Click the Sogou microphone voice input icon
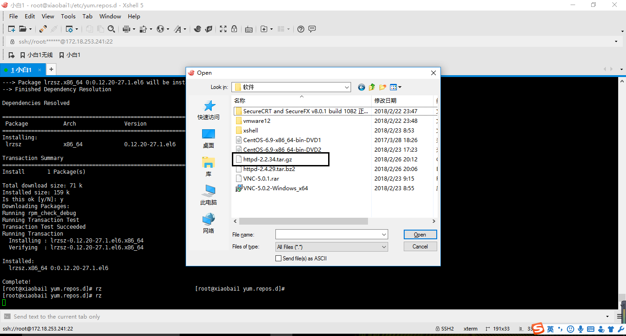Viewport: 626px width, 336px height. pos(581,329)
